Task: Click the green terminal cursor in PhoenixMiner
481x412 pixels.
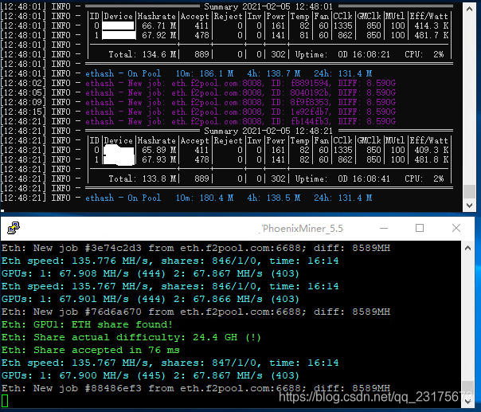Action: [5, 401]
